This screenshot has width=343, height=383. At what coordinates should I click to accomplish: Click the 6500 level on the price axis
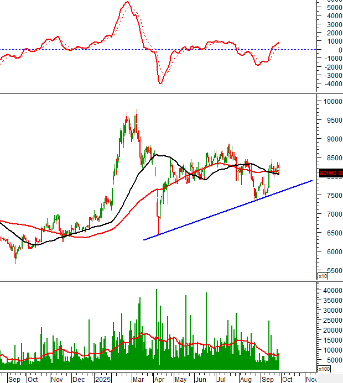(335, 233)
